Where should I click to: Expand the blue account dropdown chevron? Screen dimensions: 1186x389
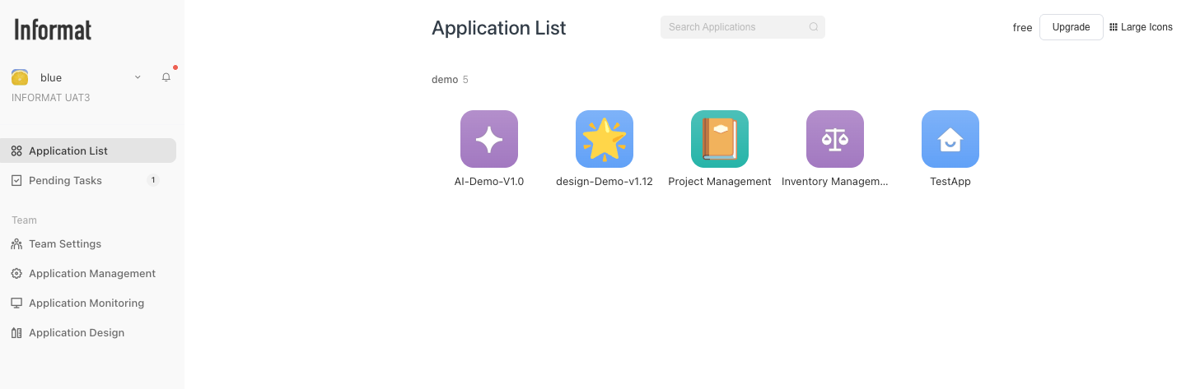[138, 77]
